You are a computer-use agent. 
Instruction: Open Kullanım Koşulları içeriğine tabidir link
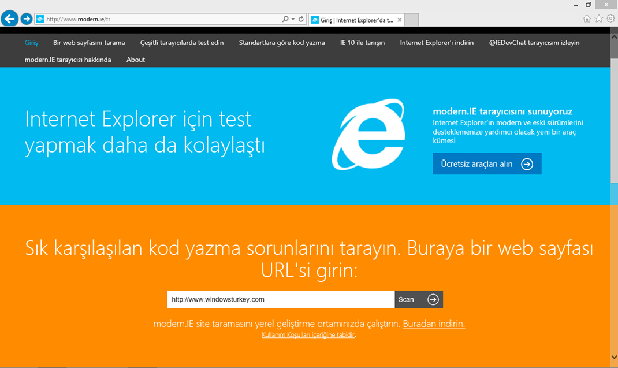tap(308, 334)
